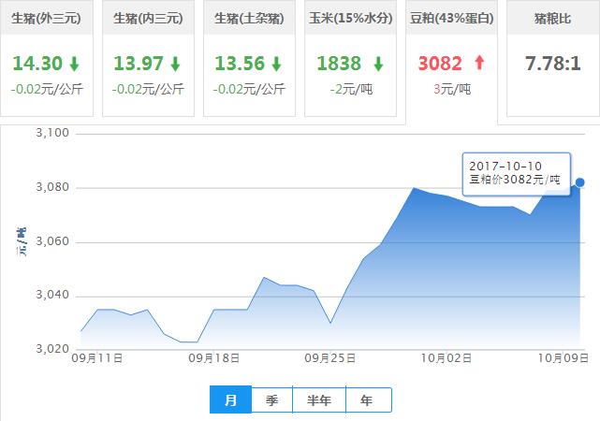The width and height of the screenshot is (600, 421).
Task: Click the 3082 soybean meal price
Action: [440, 64]
